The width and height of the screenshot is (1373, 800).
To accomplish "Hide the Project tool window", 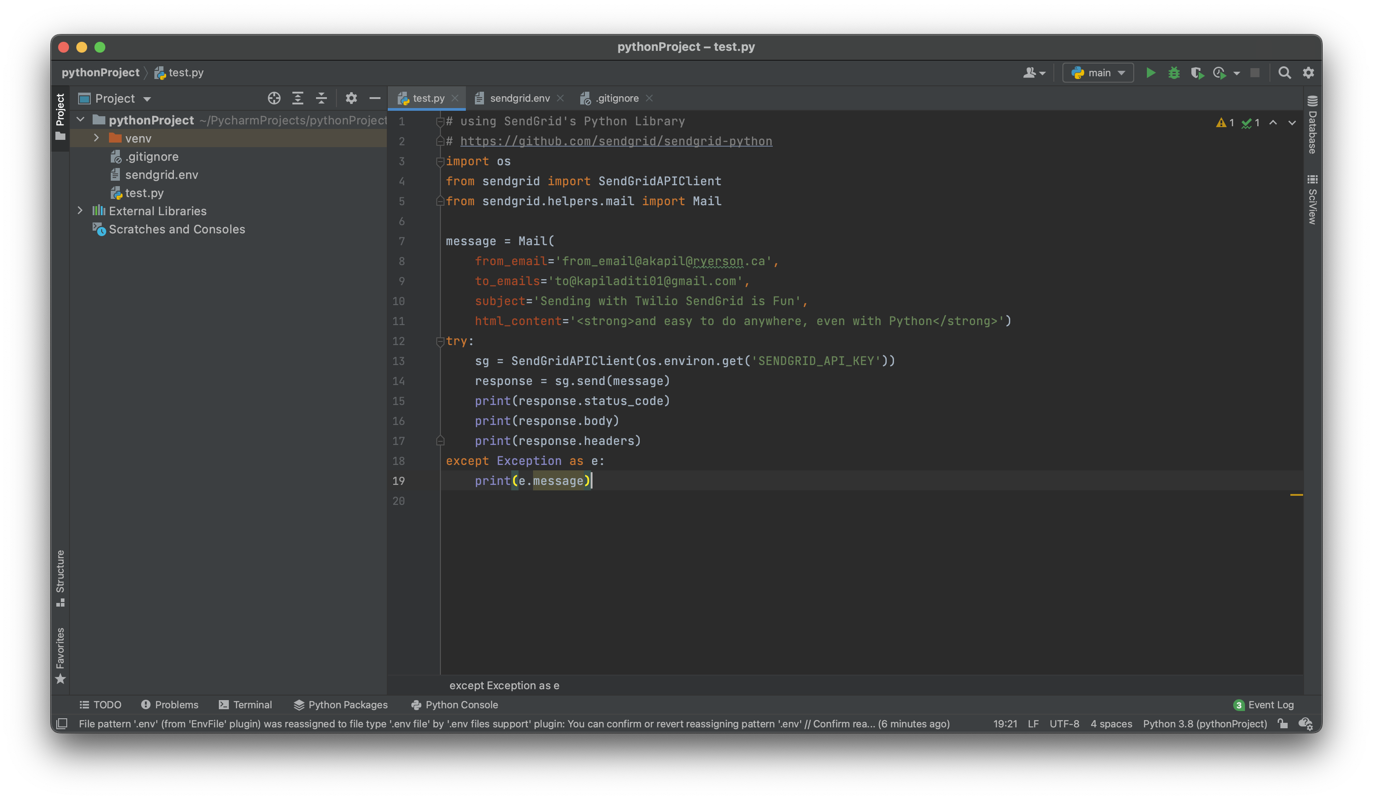I will click(375, 98).
